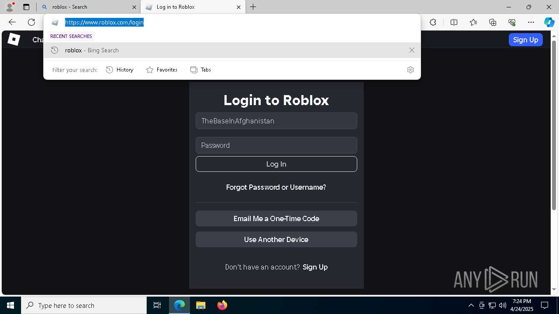Open the Favorites star icon in toolbar
Viewport: 559px width, 314px height.
pyautogui.click(x=473, y=22)
